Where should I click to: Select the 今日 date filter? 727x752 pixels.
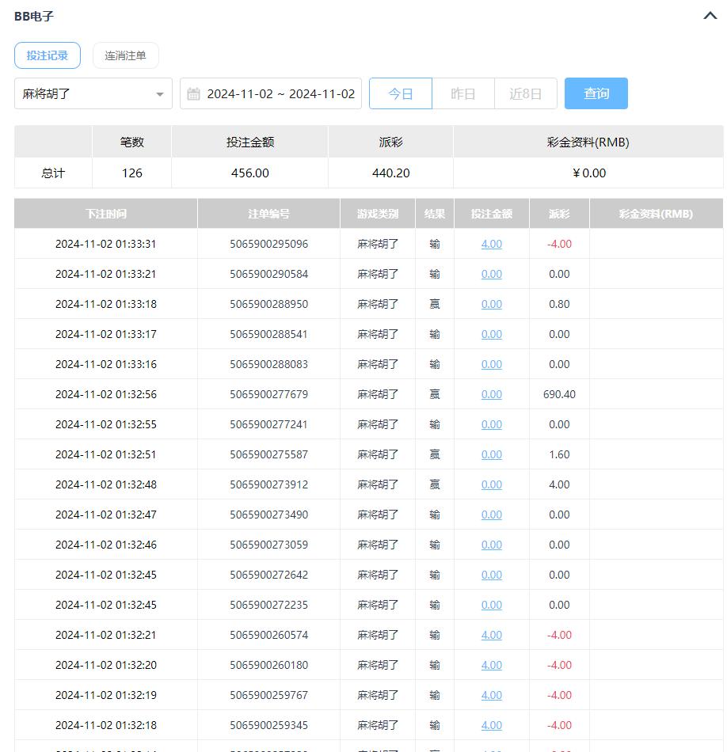pos(401,93)
